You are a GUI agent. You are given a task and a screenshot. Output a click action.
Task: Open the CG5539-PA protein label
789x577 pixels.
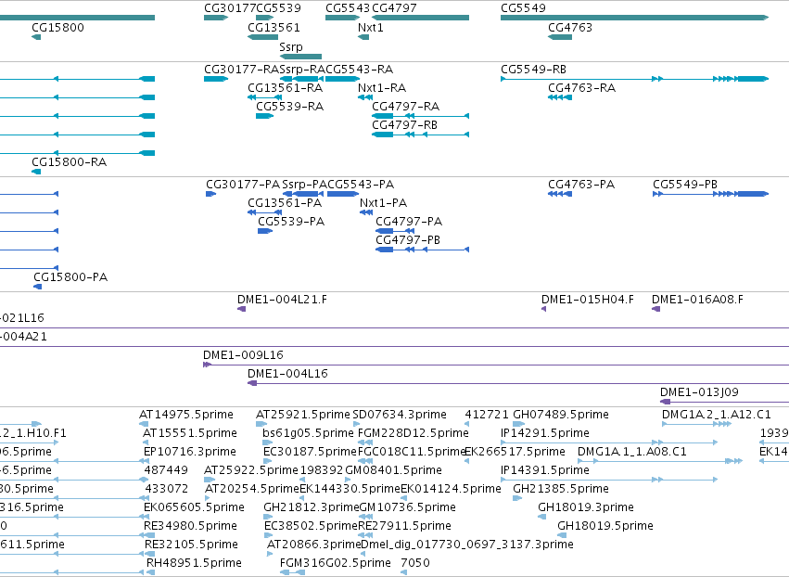(x=291, y=222)
